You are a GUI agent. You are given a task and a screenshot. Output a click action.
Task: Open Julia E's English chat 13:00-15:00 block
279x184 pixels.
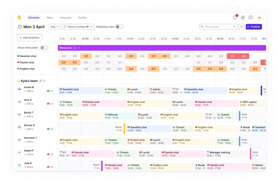coord(171,167)
